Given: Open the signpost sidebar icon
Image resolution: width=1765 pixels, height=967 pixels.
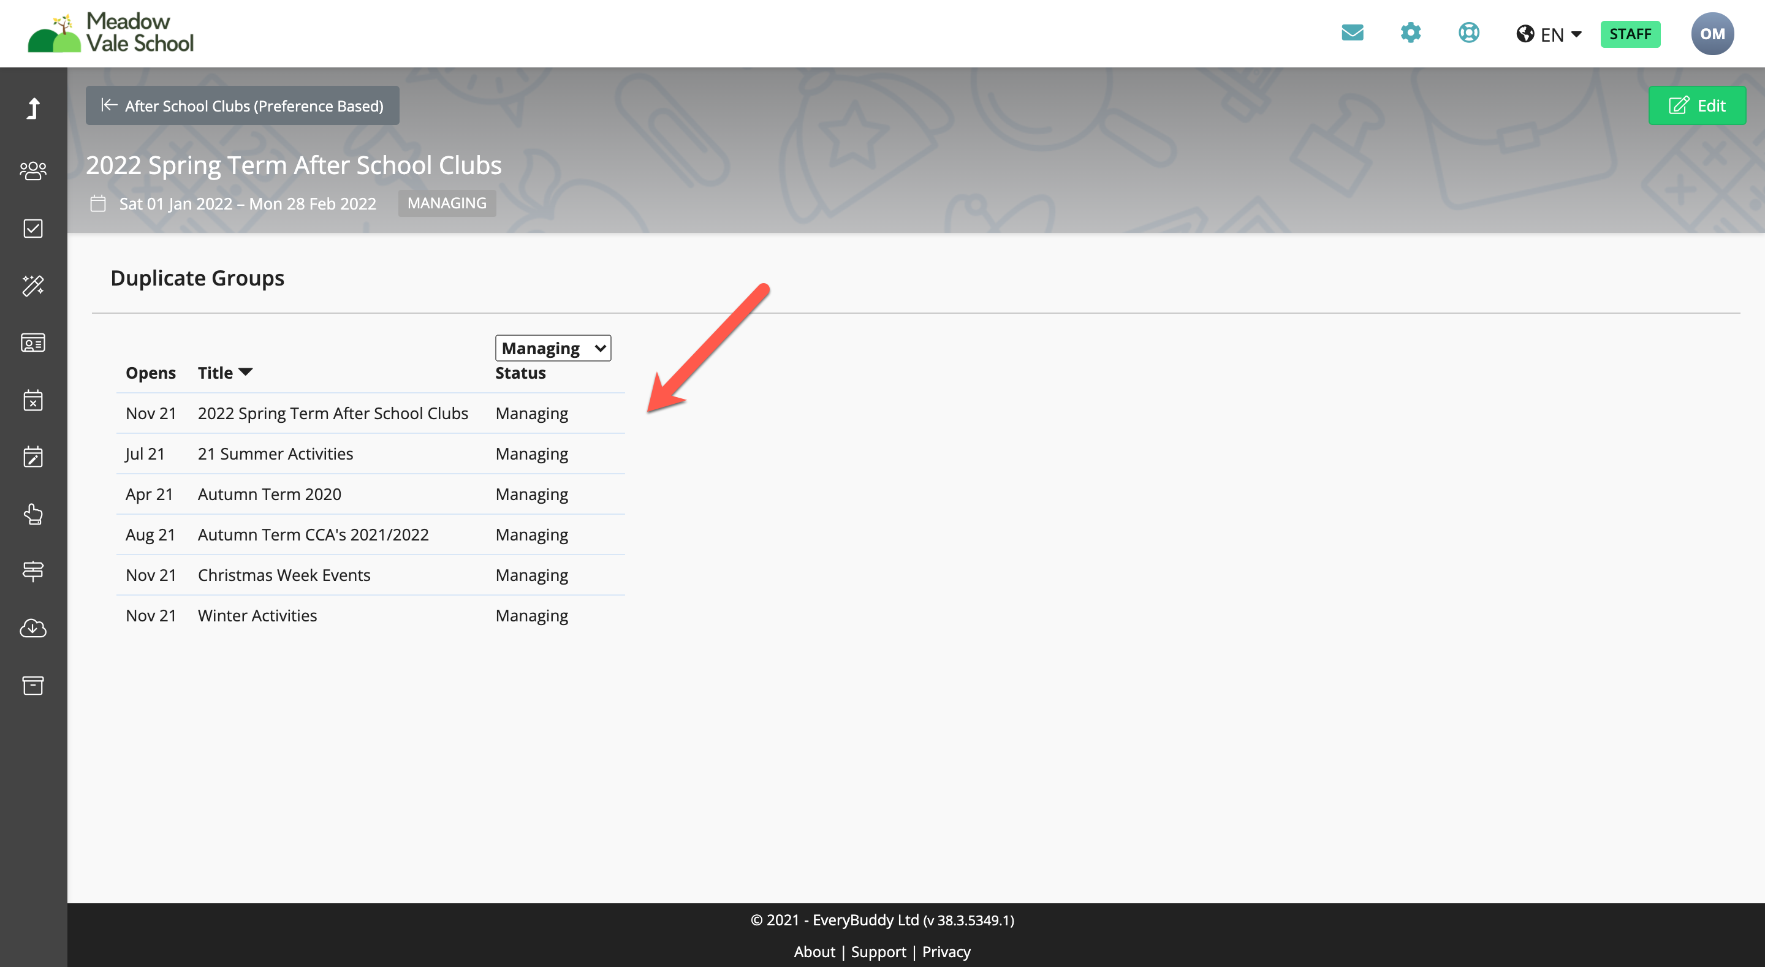Looking at the screenshot, I should pyautogui.click(x=33, y=571).
